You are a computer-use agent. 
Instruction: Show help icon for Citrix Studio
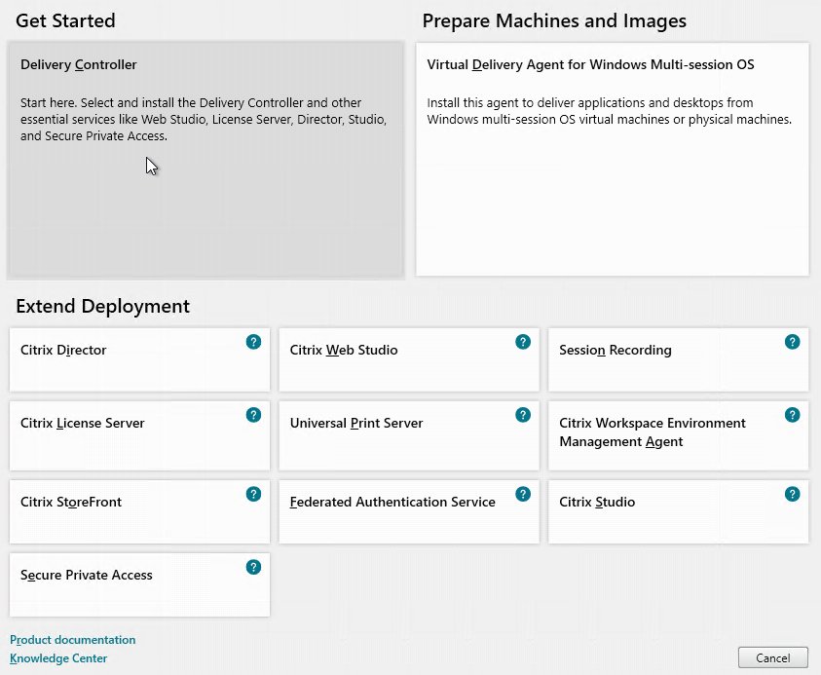click(x=792, y=495)
